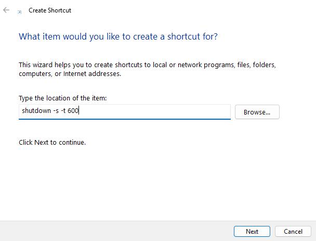Click the -s switch in the typed command
Screen dimensions: 316x241
click(x=56, y=111)
